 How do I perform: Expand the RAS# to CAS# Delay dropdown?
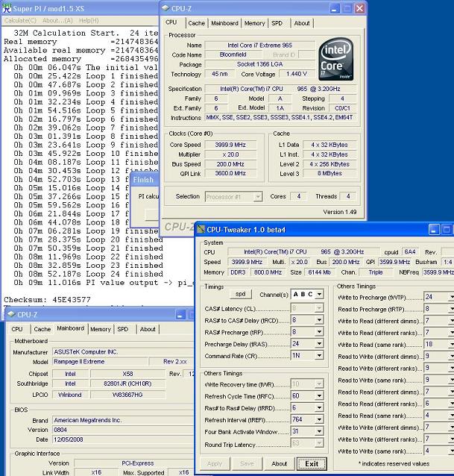tap(319, 320)
